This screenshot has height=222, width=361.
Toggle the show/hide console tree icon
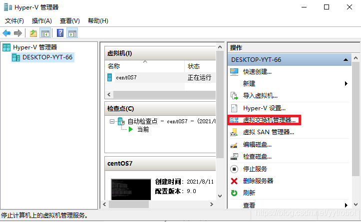click(x=45, y=33)
